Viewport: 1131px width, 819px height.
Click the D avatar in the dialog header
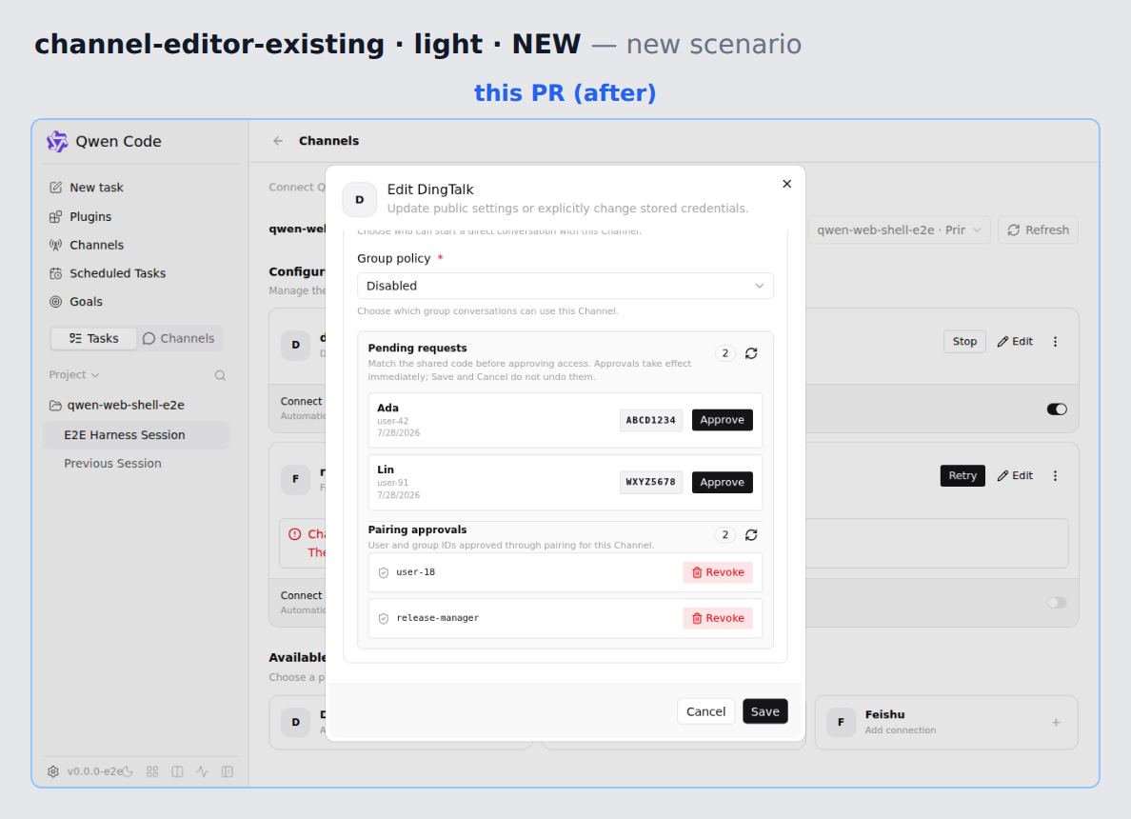360,200
